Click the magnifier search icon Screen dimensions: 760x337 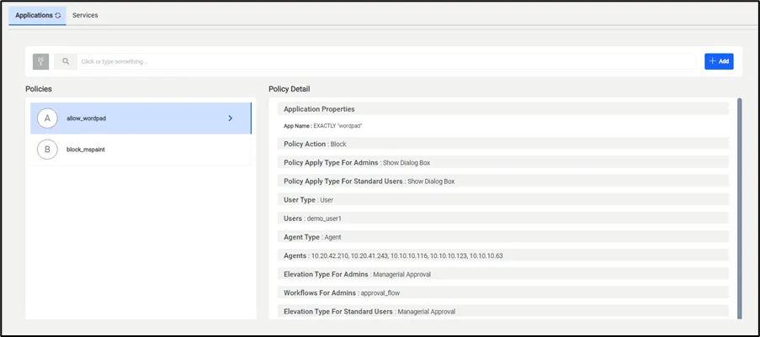pyautogui.click(x=66, y=61)
